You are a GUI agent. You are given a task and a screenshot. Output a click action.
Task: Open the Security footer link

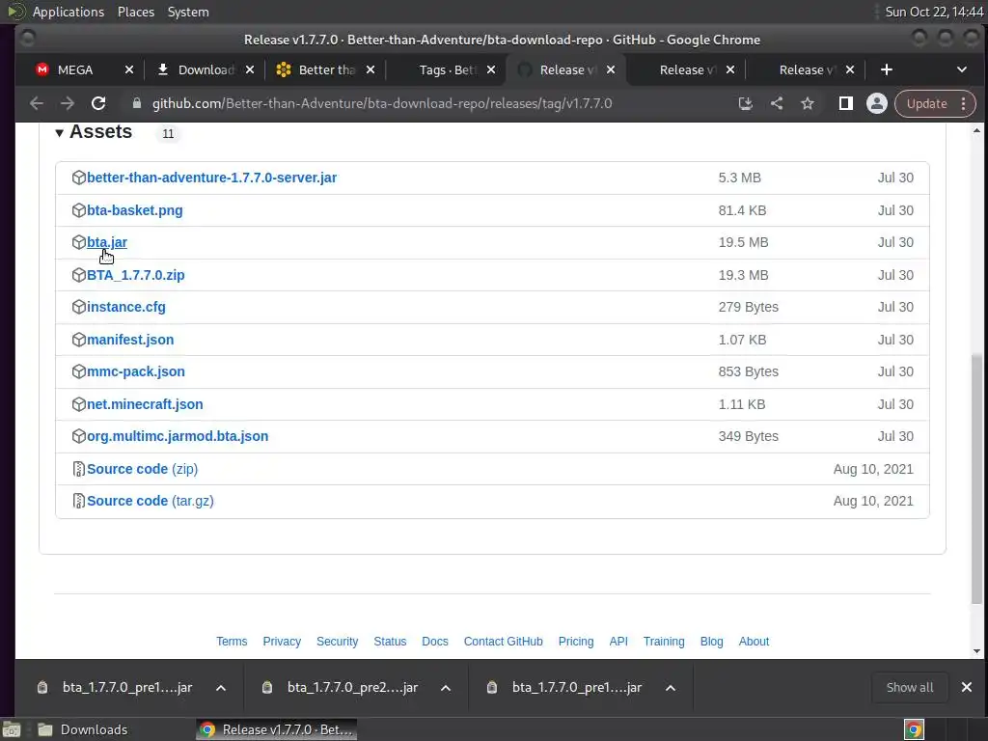click(337, 641)
